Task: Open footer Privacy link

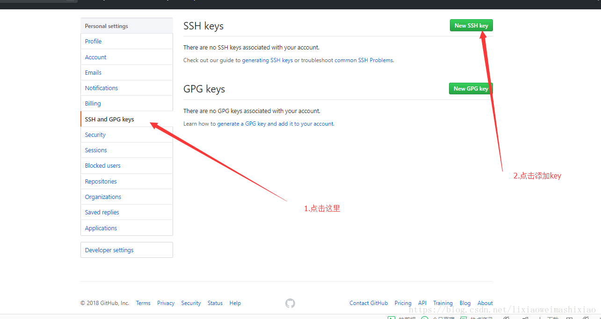Action: click(166, 303)
